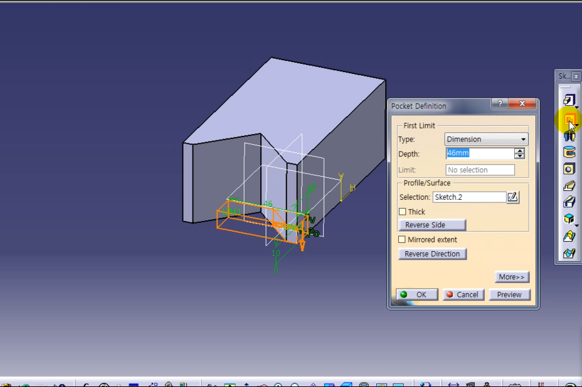Click the Preview button
582x387 pixels.
click(509, 294)
